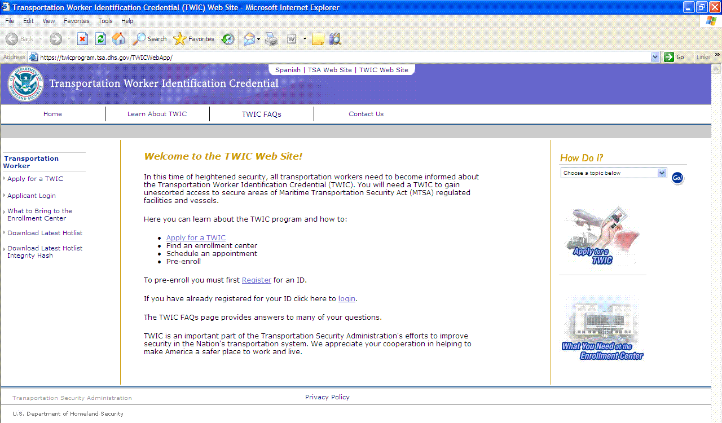Print the current page
Screen dimensions: 722x423
(271, 39)
